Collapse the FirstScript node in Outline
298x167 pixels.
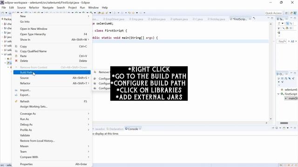[x=278, y=94]
